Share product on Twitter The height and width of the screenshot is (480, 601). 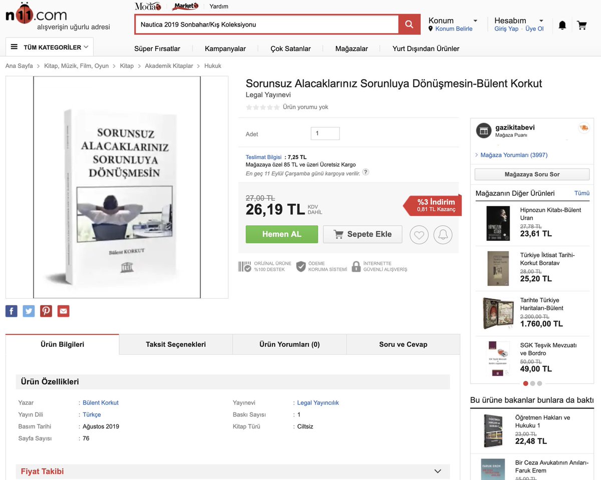[x=29, y=311]
